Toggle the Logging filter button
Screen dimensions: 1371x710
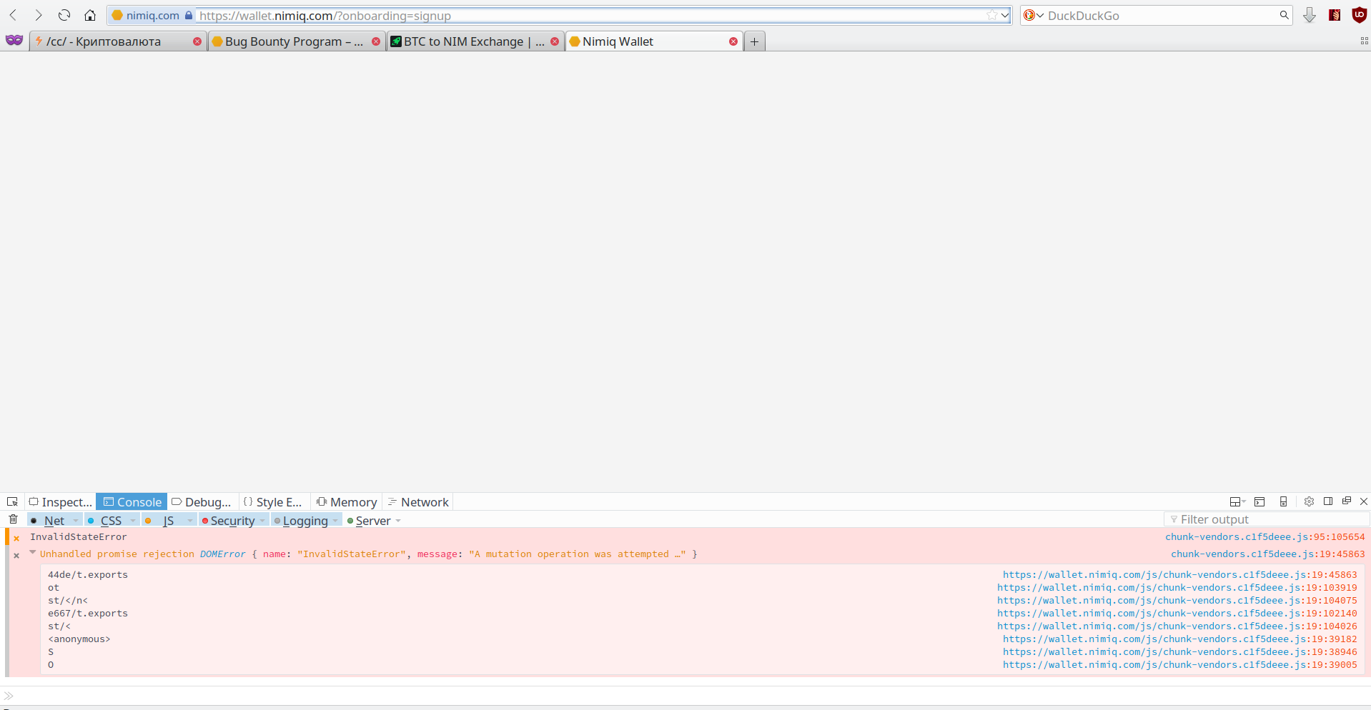point(301,521)
